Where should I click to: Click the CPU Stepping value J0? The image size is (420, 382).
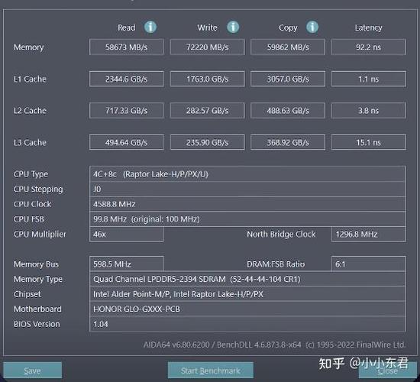pyautogui.click(x=247, y=189)
